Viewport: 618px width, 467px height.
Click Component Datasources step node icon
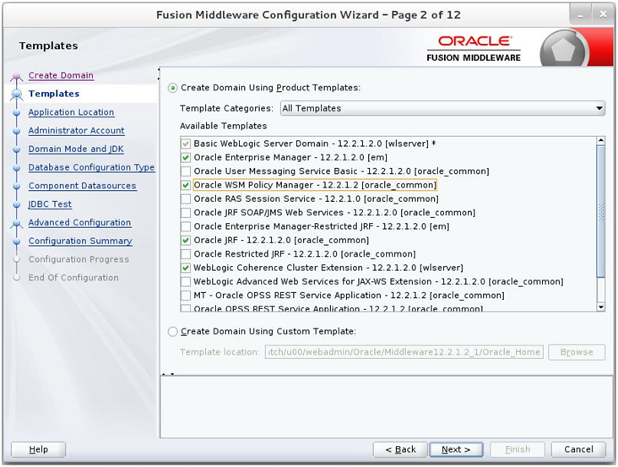pyautogui.click(x=17, y=187)
